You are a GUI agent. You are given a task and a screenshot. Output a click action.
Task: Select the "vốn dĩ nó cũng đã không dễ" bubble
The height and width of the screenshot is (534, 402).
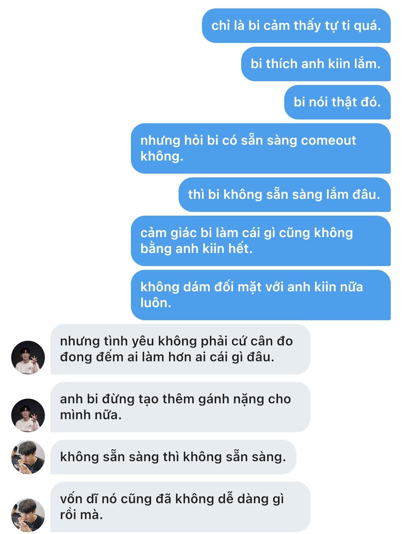pos(180,507)
